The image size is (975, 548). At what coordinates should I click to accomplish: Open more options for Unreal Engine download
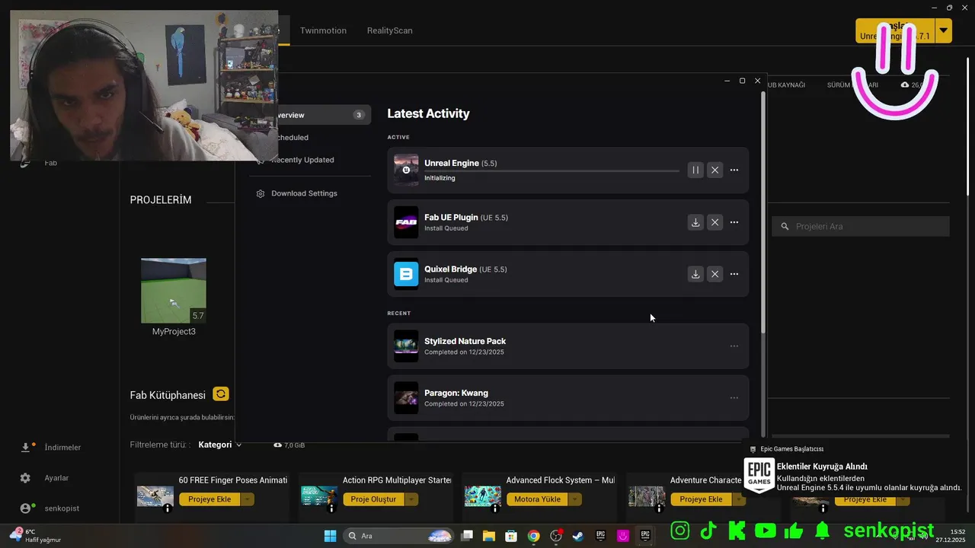[x=734, y=170]
